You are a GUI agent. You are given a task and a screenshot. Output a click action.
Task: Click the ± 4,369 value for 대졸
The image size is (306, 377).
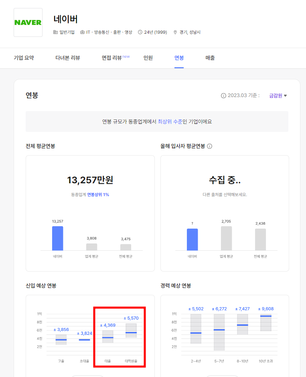tap(108, 325)
